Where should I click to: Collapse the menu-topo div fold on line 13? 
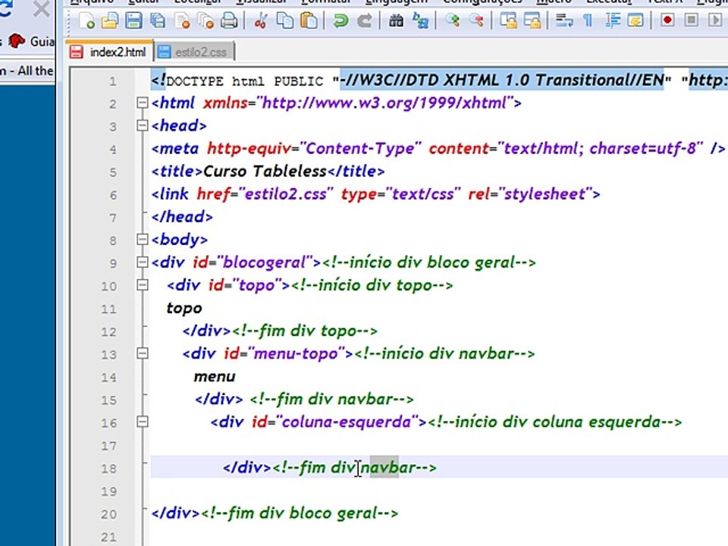coord(143,354)
